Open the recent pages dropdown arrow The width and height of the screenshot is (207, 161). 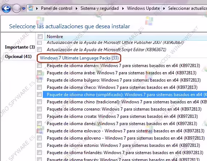tap(24, 9)
